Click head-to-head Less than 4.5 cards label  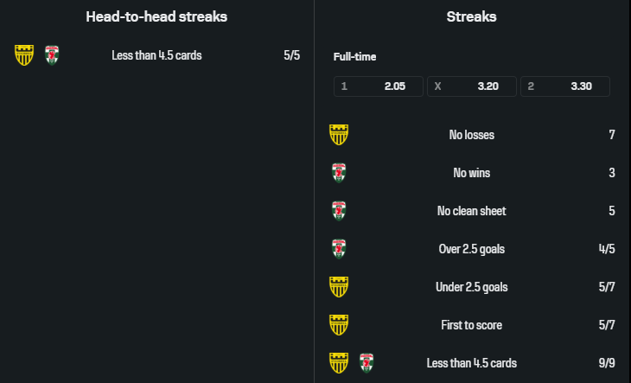pos(156,55)
